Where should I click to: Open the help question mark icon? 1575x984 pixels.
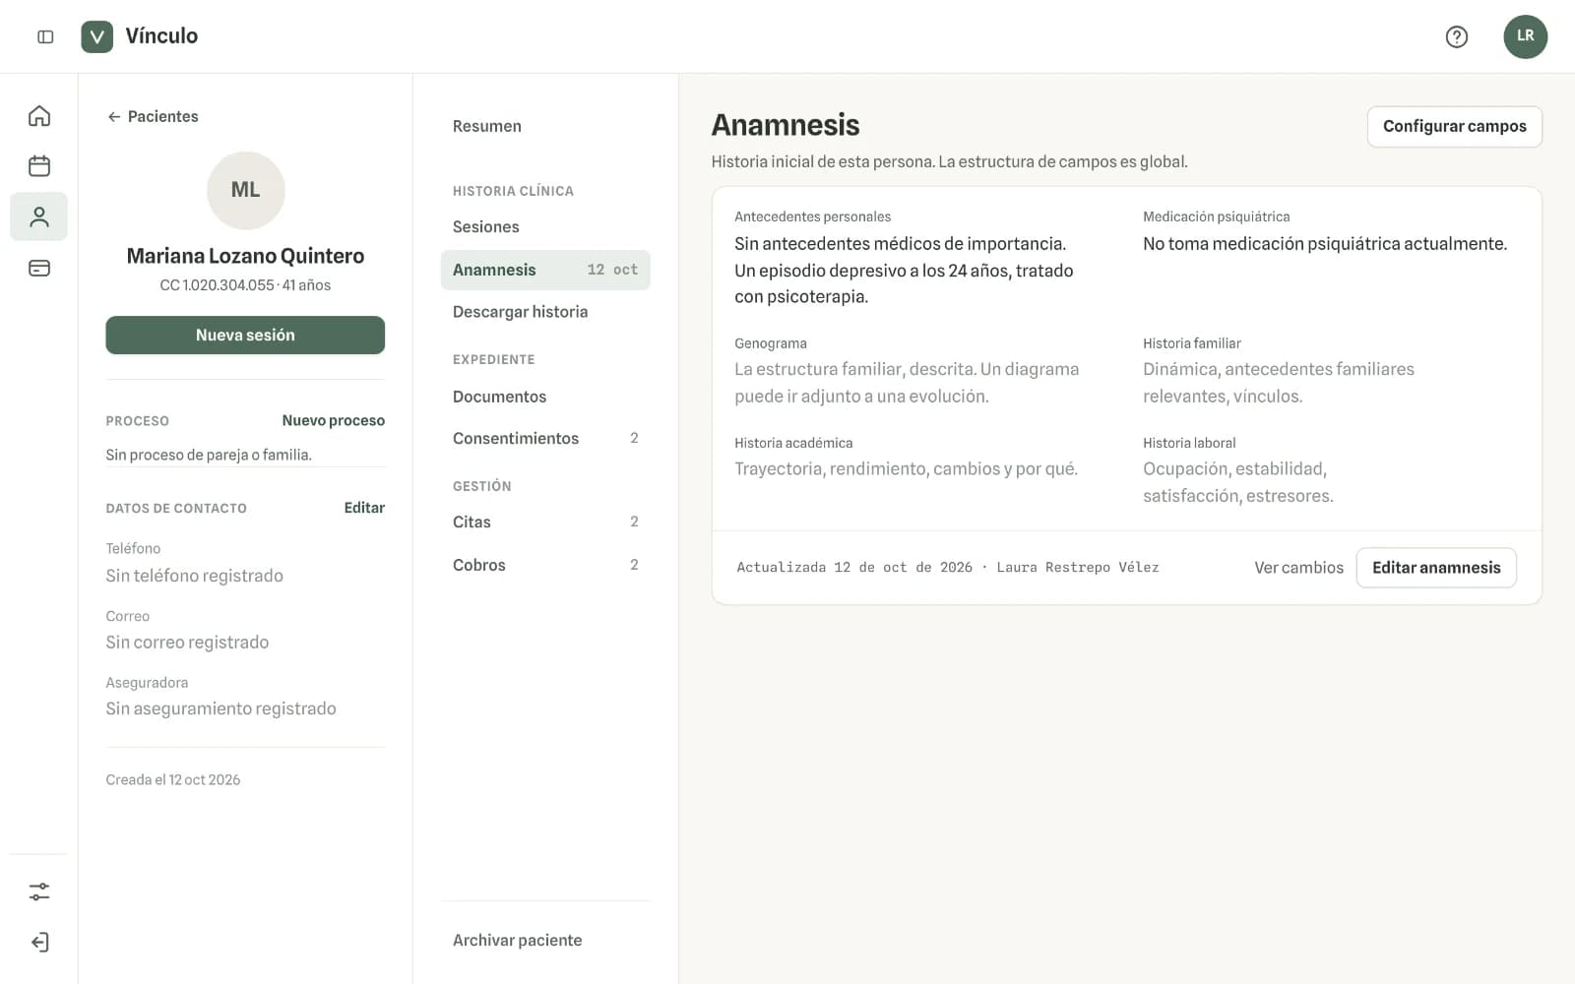pos(1457,36)
